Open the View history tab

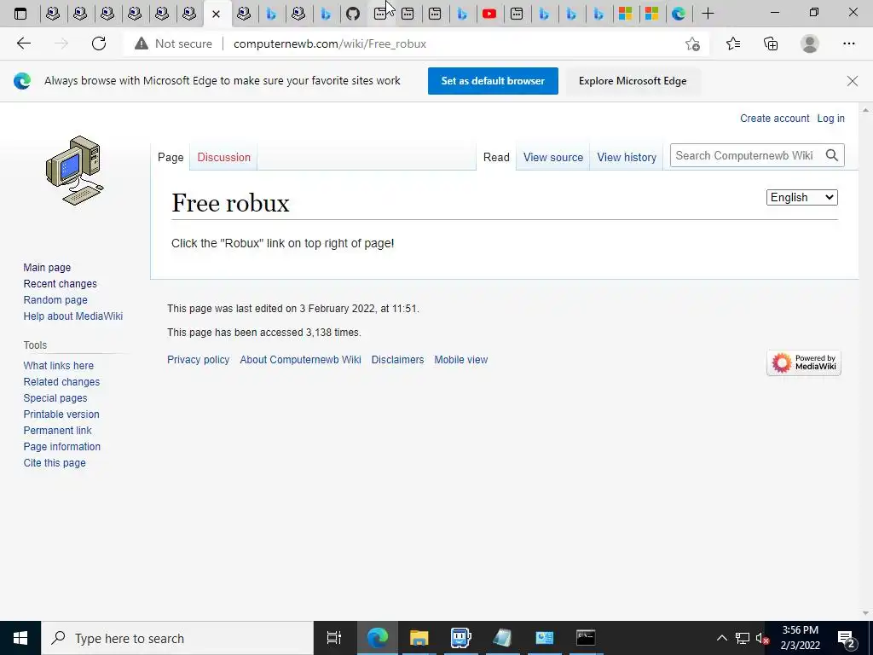point(627,157)
